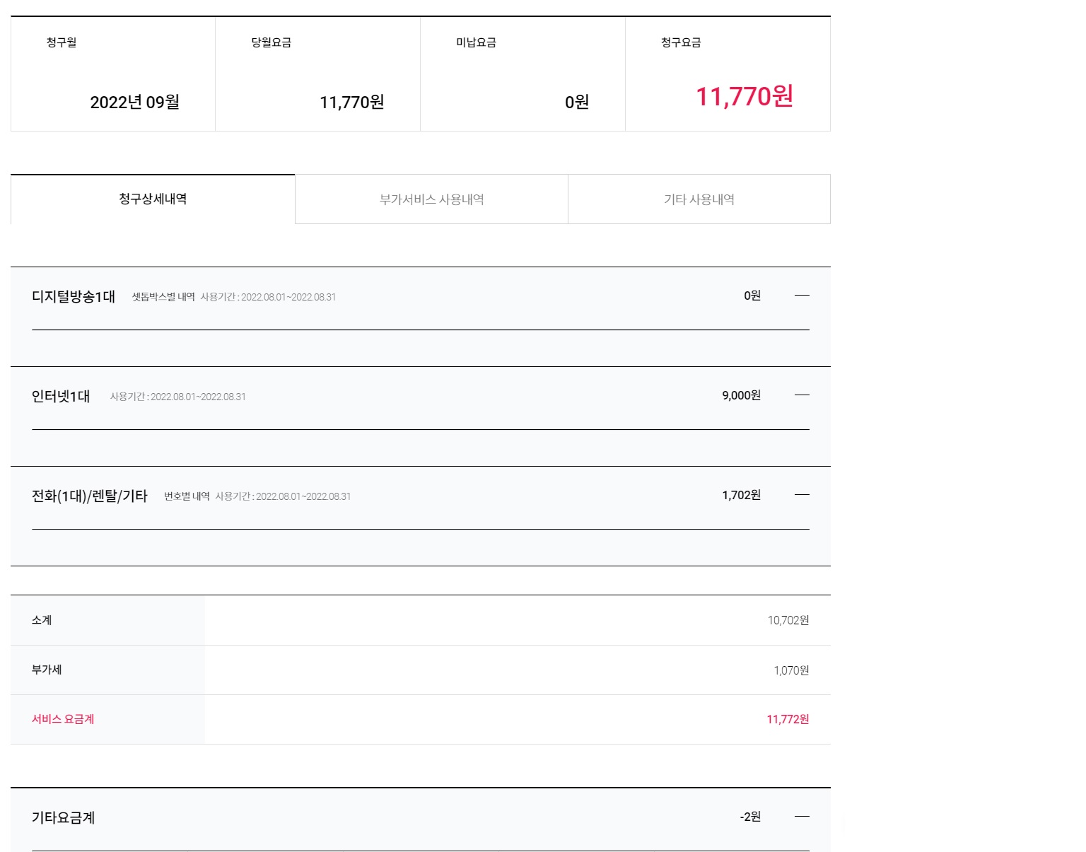Open the 번호별 내역 link
This screenshot has width=1086, height=852.
(187, 496)
